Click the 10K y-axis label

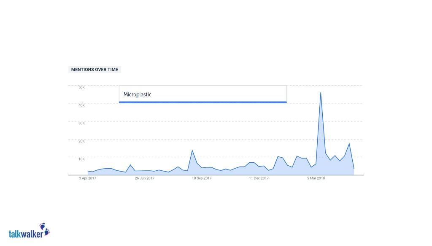81,159
